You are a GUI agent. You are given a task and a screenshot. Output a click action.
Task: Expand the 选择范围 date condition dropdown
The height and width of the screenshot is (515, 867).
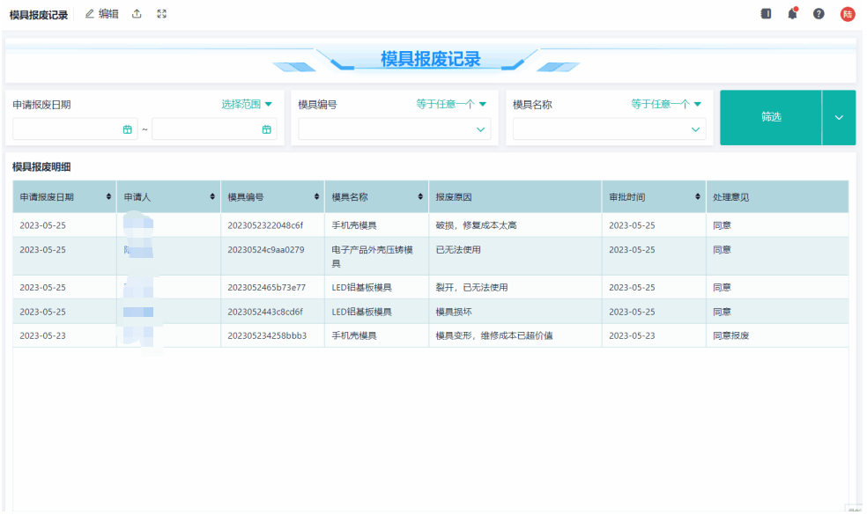pyautogui.click(x=247, y=104)
